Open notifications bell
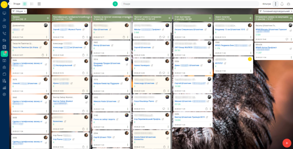Screen dimensions: 293x149 pos(282,4)
